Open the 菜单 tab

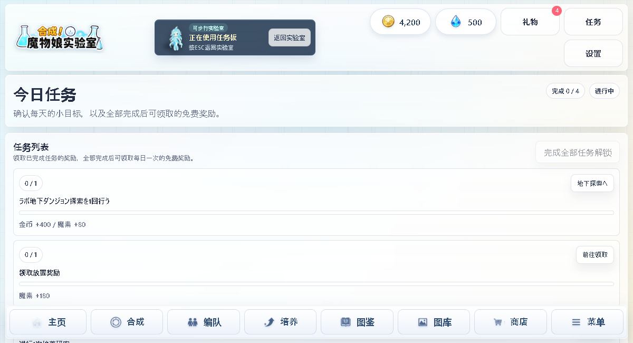pos(587,322)
